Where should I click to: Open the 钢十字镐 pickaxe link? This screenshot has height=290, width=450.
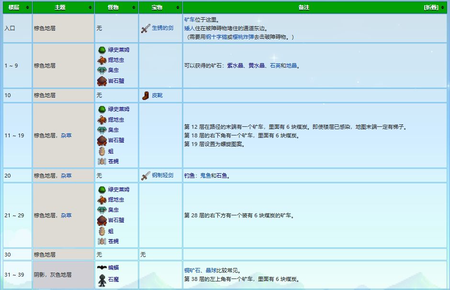coord(216,37)
